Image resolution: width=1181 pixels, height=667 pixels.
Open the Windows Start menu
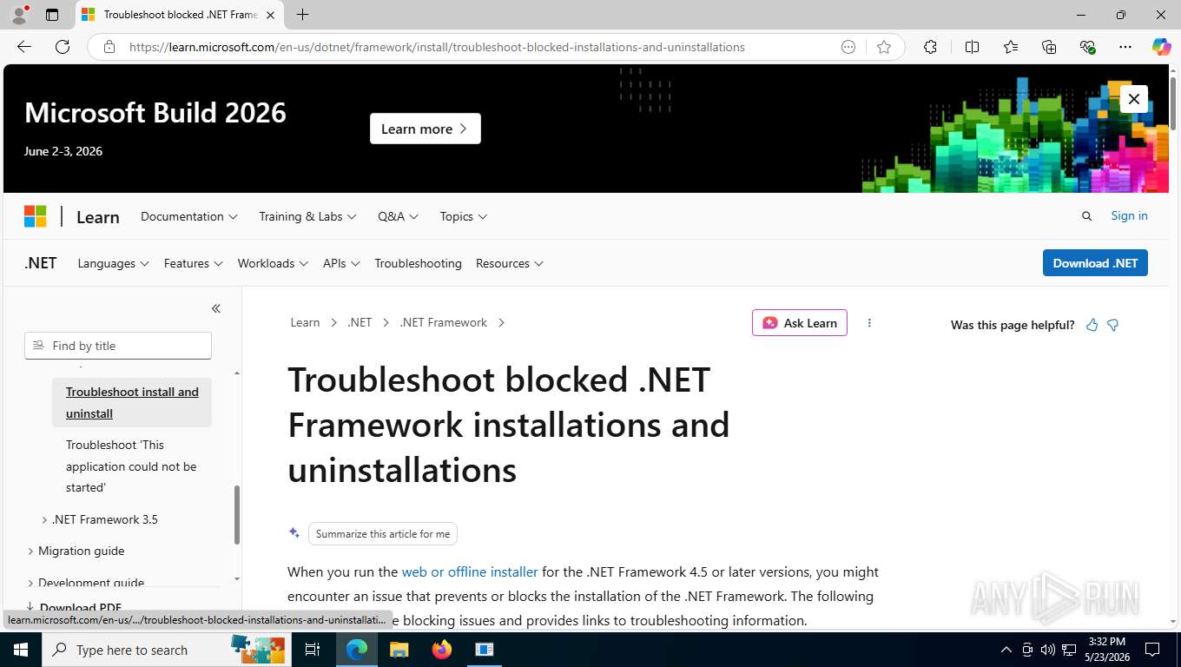pyautogui.click(x=21, y=650)
